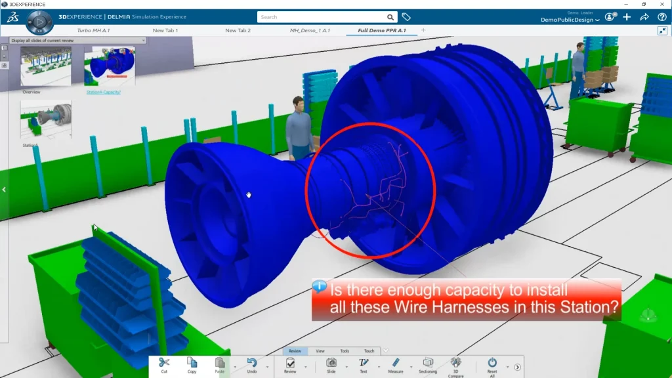Click the Slide camera icon
This screenshot has width=672, height=378.
click(x=331, y=362)
